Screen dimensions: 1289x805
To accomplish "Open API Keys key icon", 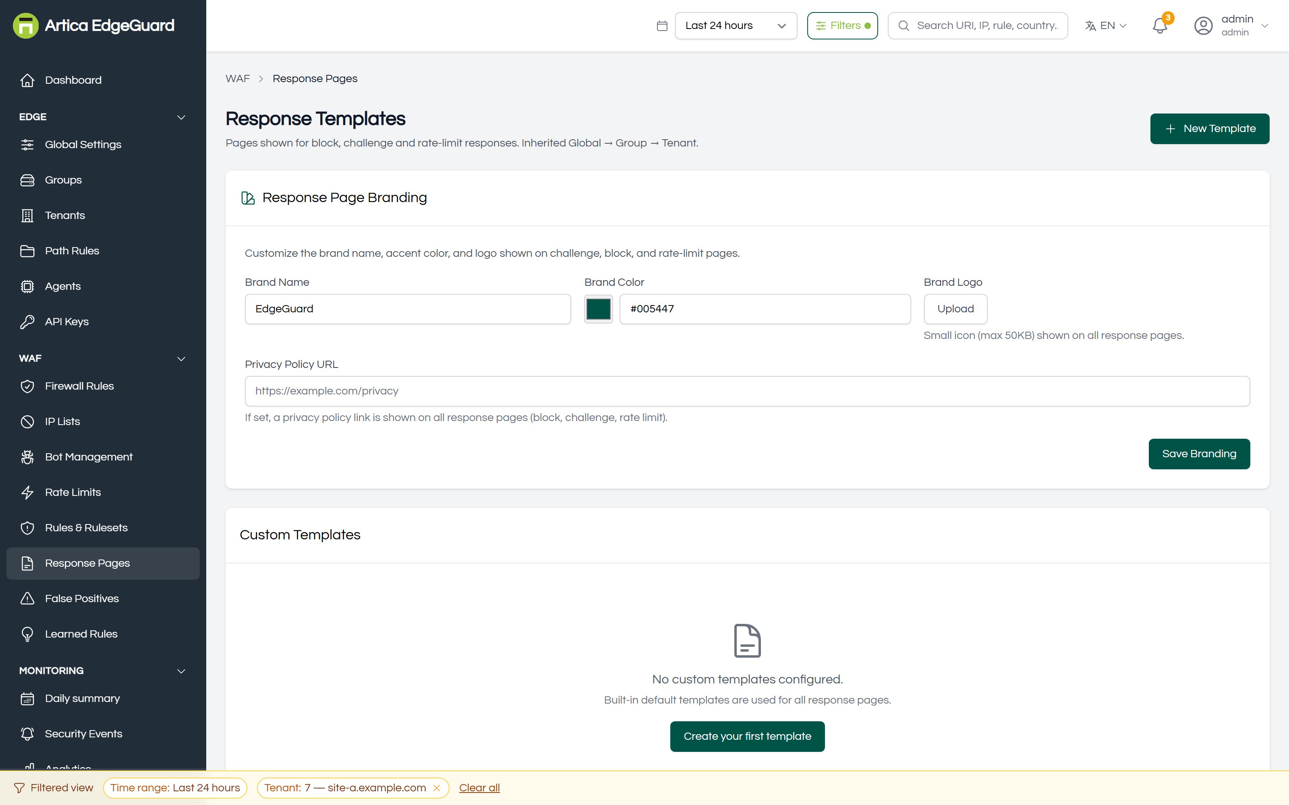I will (27, 322).
